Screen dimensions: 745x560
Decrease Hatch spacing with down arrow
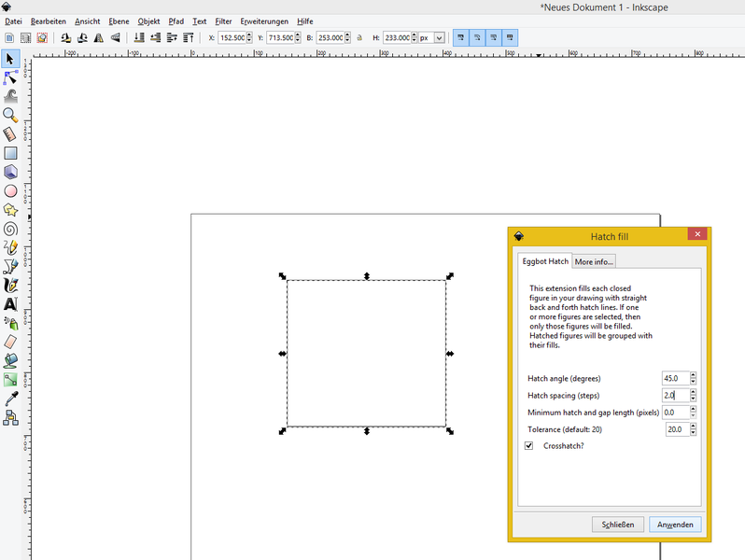pos(694,398)
